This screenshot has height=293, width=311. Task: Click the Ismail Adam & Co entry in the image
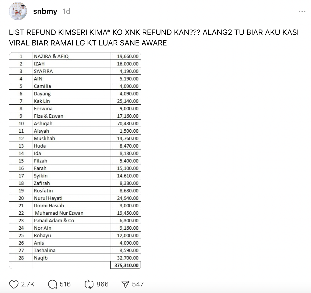[x=54, y=221]
